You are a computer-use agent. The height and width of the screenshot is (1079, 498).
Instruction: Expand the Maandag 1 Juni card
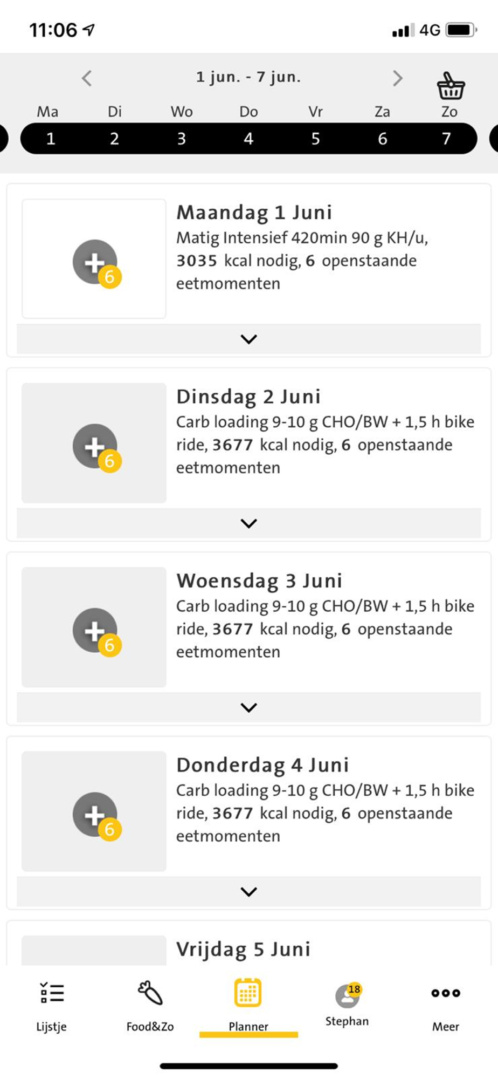(x=248, y=339)
